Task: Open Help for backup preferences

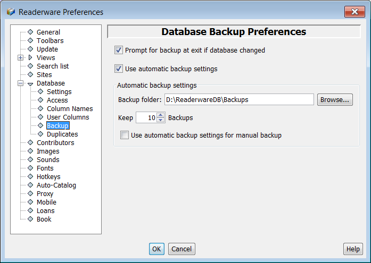Action: (x=353, y=249)
